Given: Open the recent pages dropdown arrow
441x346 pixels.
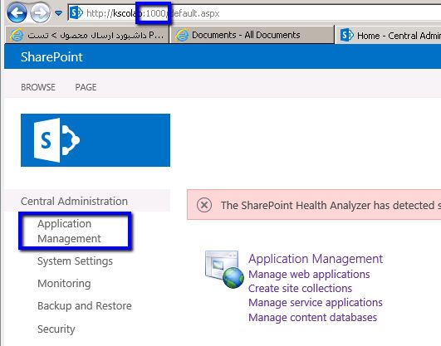Looking at the screenshot, I should (x=58, y=12).
